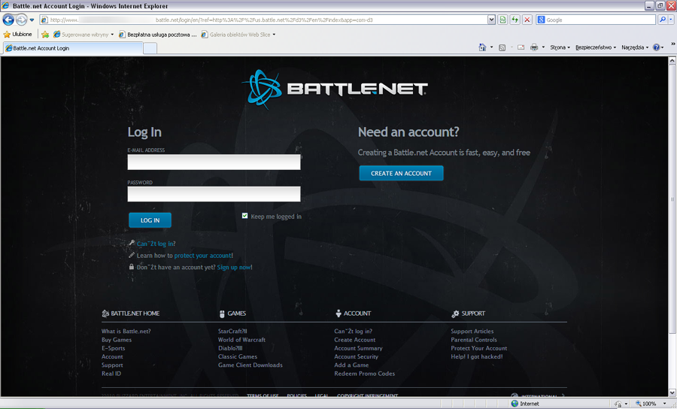Click Sign up now link
The width and height of the screenshot is (677, 409).
coord(234,268)
